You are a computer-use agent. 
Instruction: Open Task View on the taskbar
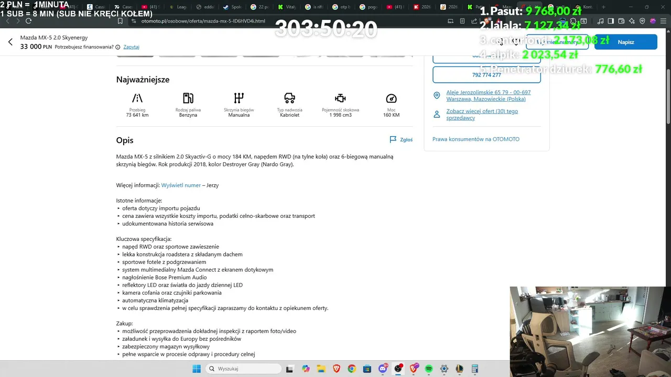[289, 369]
